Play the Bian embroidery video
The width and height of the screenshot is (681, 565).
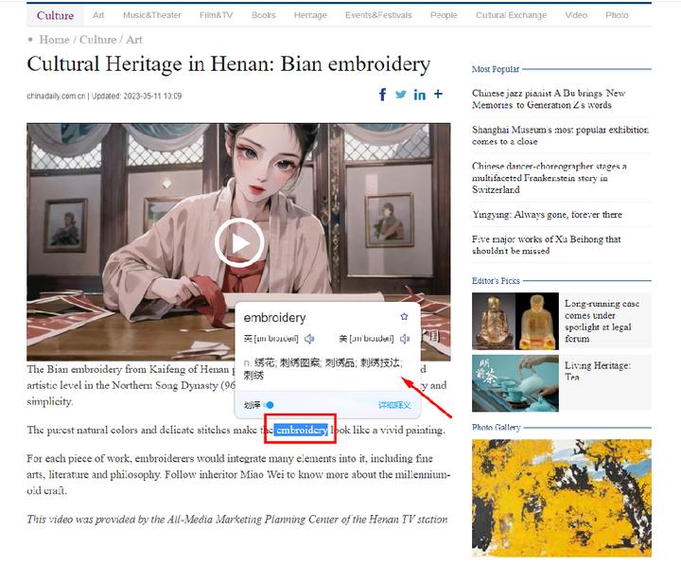point(239,242)
